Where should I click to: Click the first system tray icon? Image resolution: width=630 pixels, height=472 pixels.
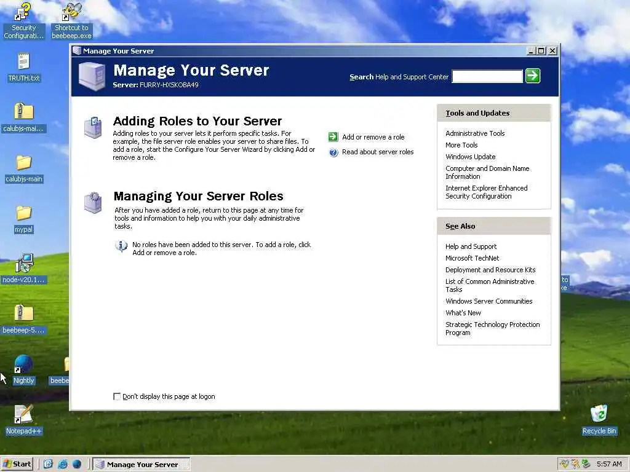[565, 465]
